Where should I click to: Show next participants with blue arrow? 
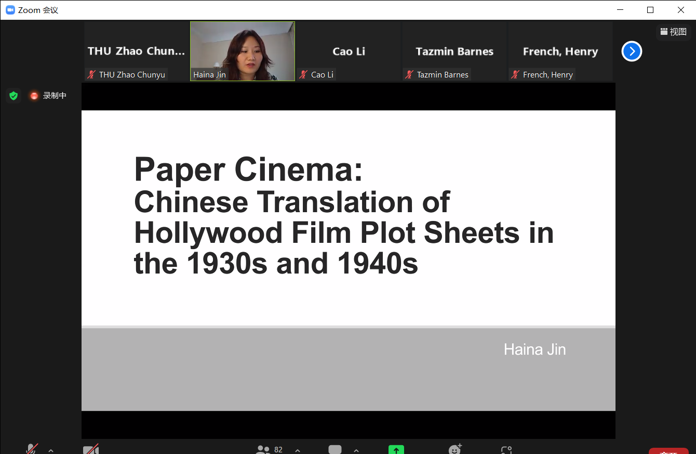pos(632,51)
